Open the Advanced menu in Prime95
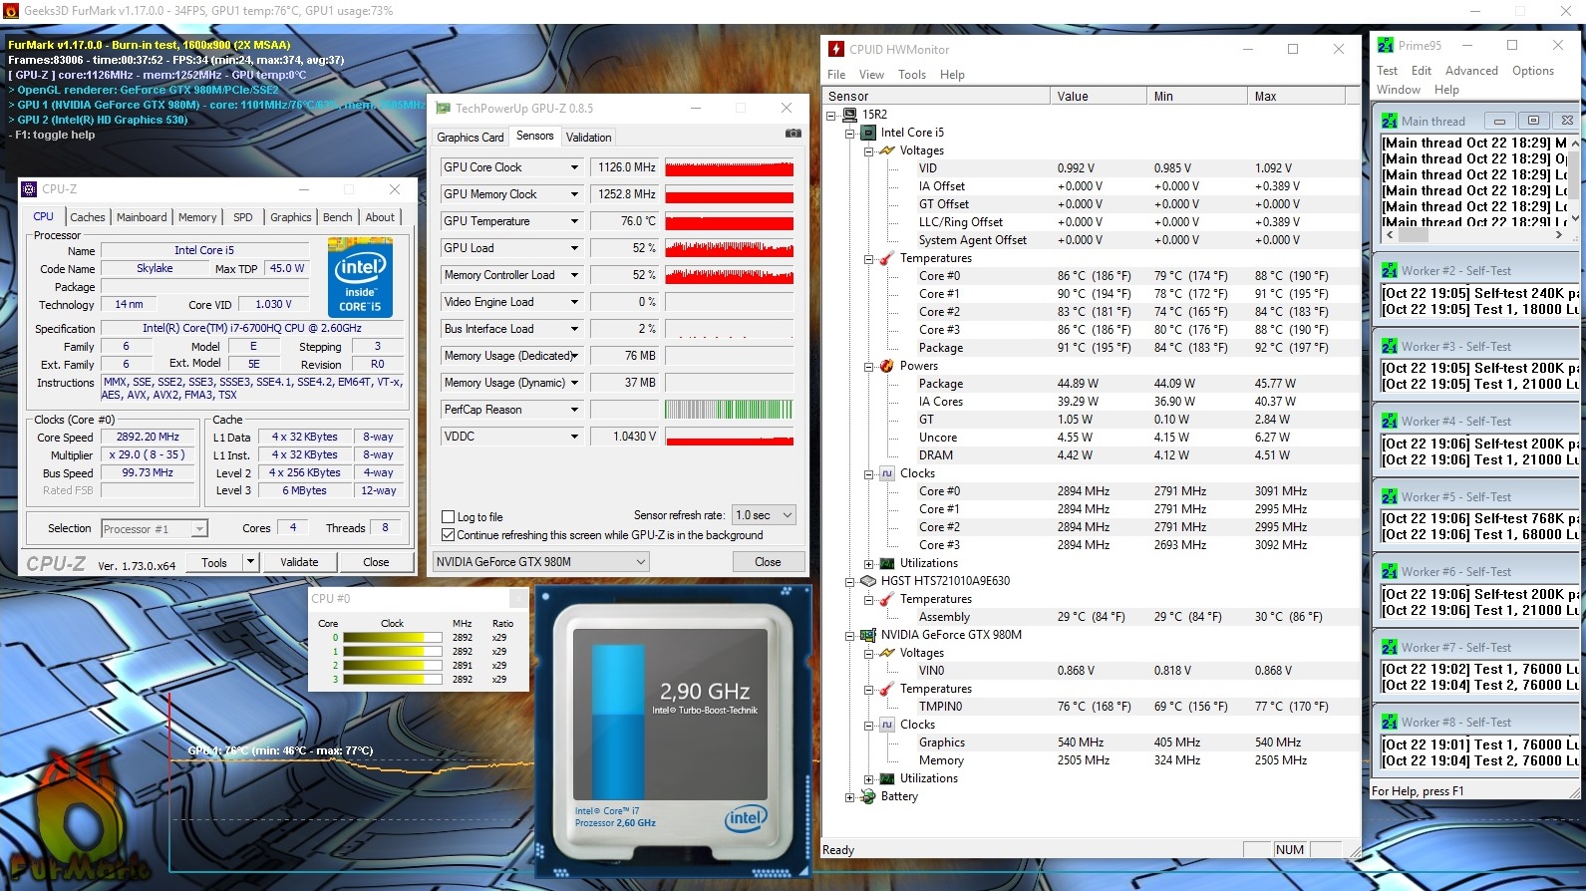1586x891 pixels. click(1471, 71)
